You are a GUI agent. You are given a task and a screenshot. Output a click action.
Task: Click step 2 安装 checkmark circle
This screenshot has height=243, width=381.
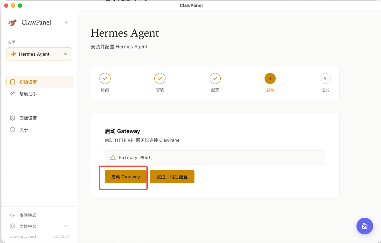click(x=160, y=78)
